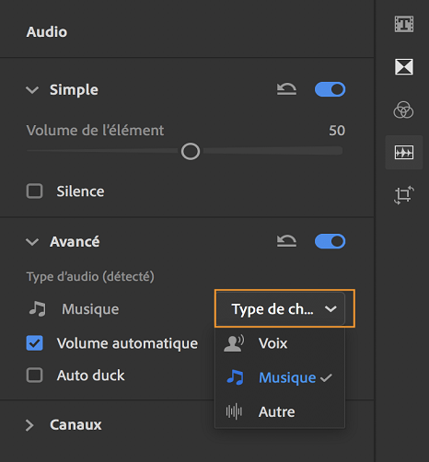Click the Voix speaker icon in dropdown

(x=234, y=343)
